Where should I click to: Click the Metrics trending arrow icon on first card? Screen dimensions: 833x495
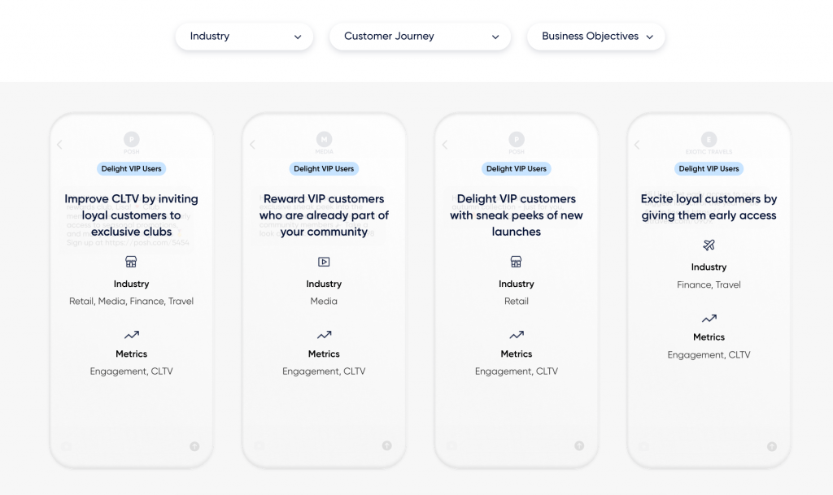[131, 332]
